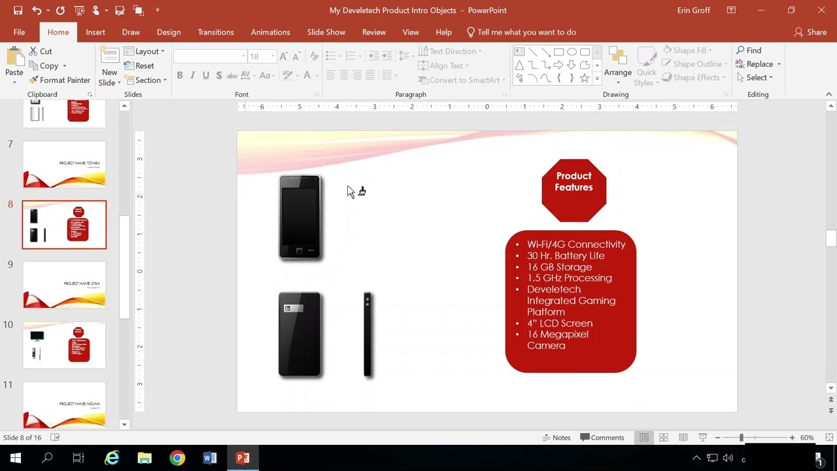Toggle text Shadow formatting

219,76
